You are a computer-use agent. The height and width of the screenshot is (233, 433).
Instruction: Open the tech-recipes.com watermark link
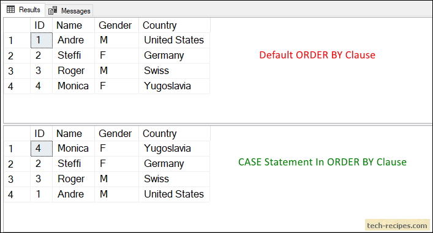click(397, 225)
